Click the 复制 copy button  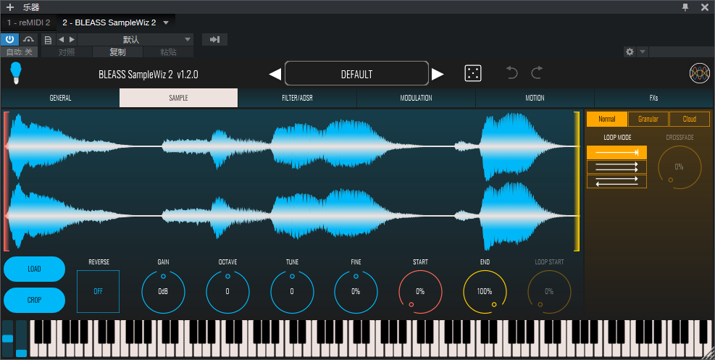(117, 52)
